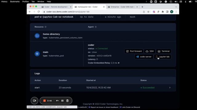Delete the recording with trash icon
Screen dimensions: 197x110
click(67, 101)
